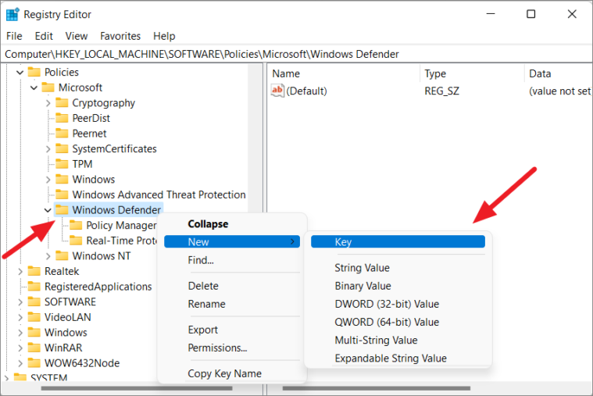This screenshot has width=593, height=396.
Task: Open the Edit menu
Action: pos(44,36)
